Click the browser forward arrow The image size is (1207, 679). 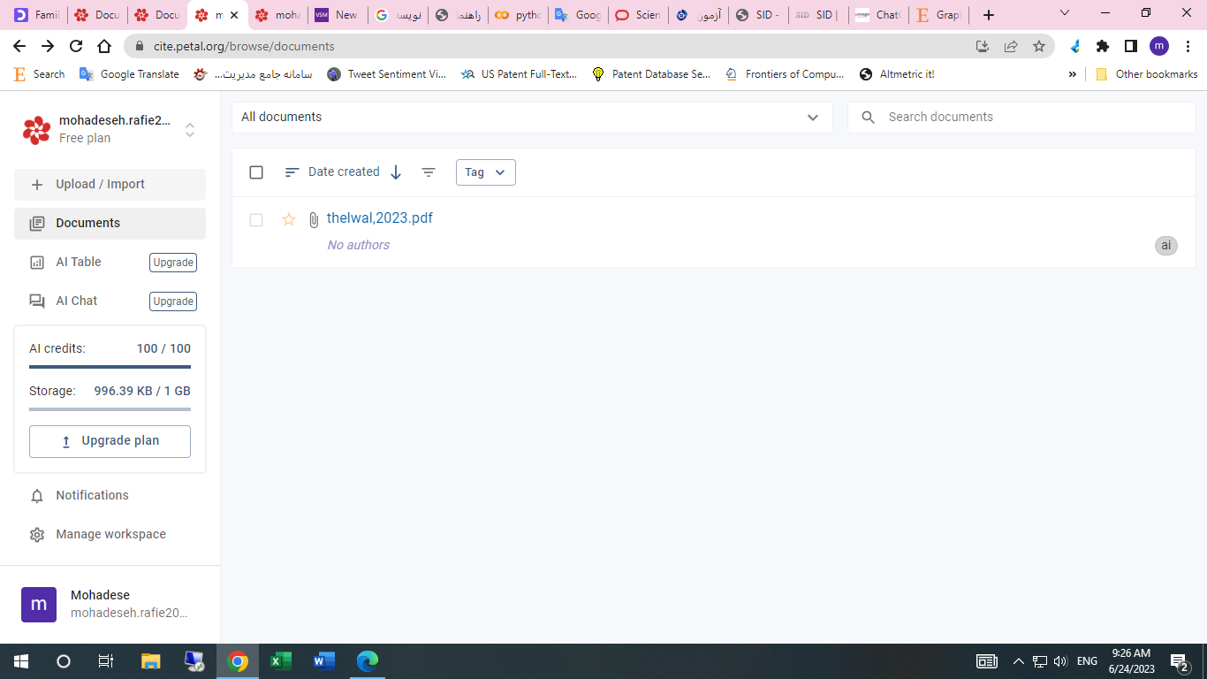click(48, 46)
